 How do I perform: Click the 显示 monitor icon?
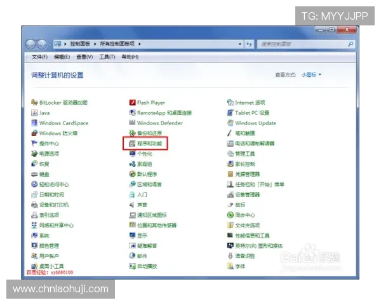point(132,236)
